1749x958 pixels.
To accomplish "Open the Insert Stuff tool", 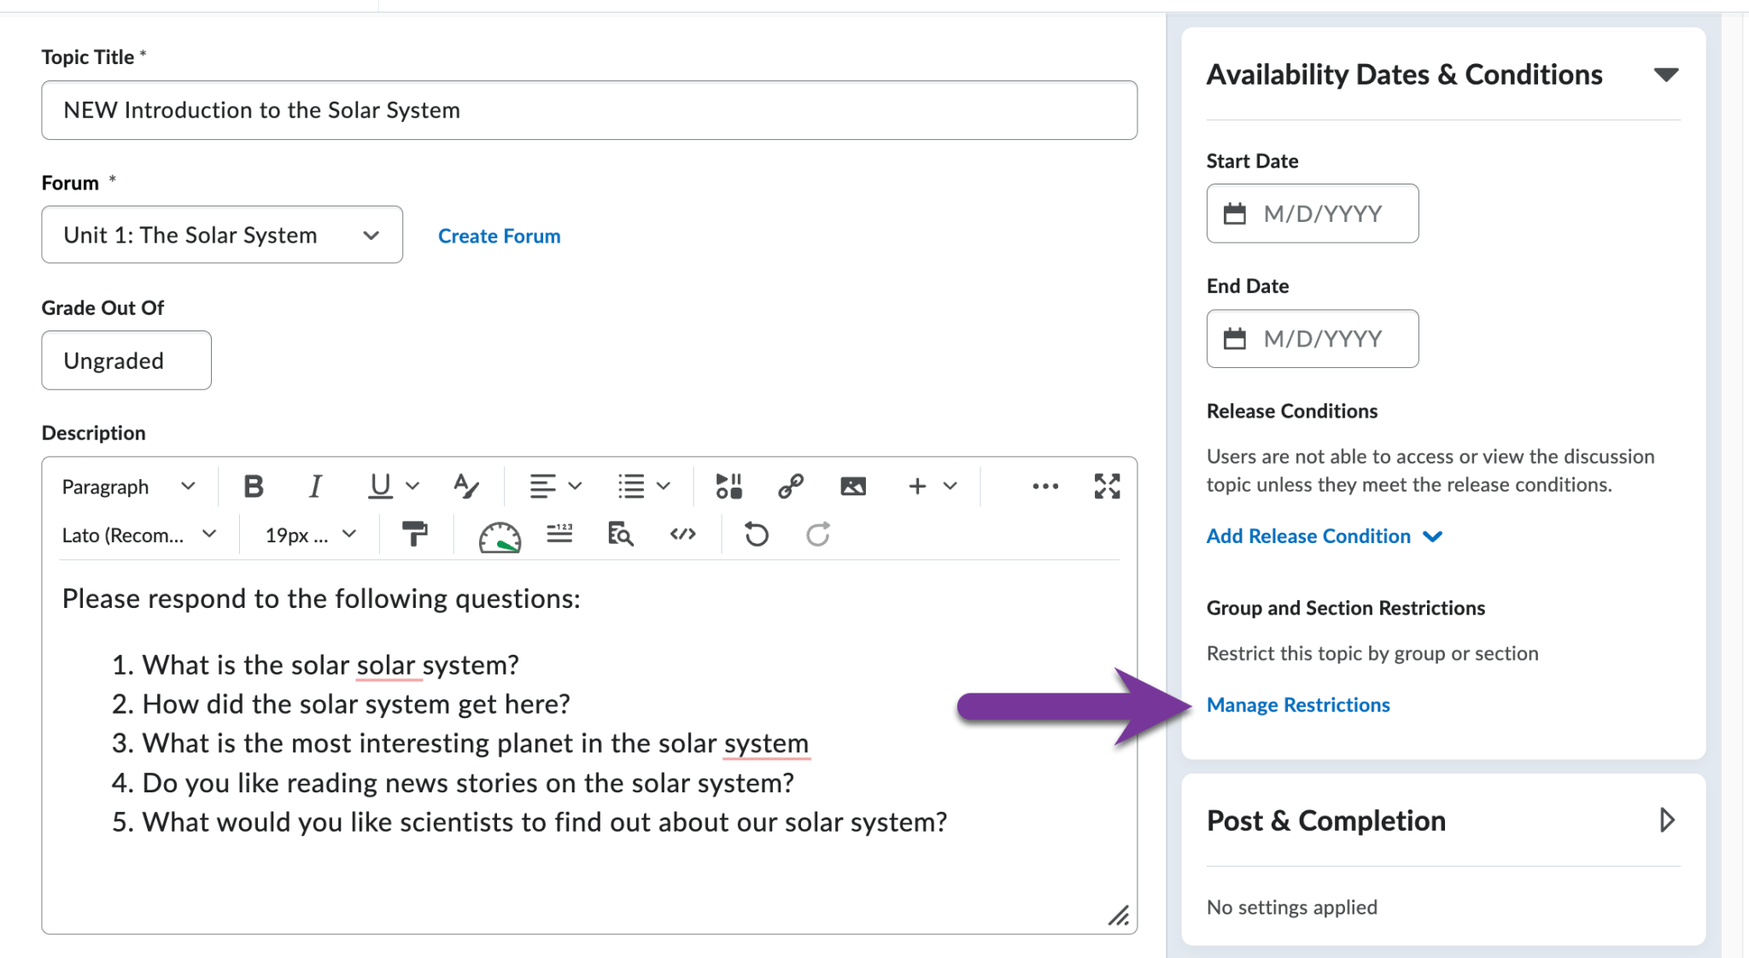I will coord(728,486).
